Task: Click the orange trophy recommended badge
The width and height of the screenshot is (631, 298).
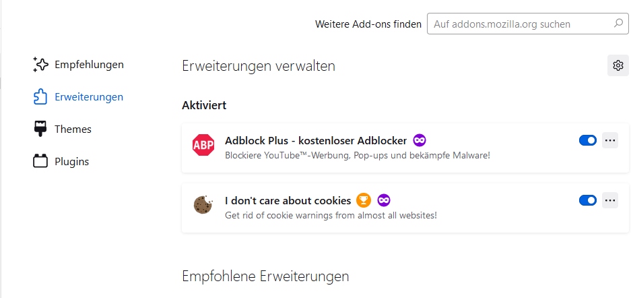Action: point(364,200)
